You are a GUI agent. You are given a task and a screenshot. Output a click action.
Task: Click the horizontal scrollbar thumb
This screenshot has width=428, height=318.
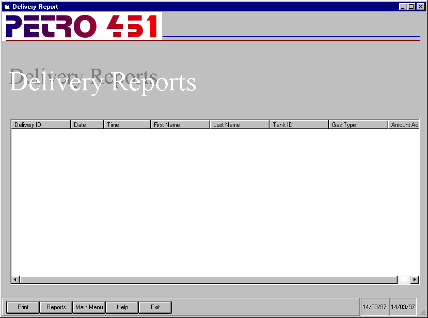coord(209,279)
